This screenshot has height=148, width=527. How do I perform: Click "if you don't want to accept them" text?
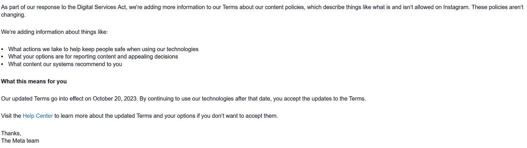(239, 116)
